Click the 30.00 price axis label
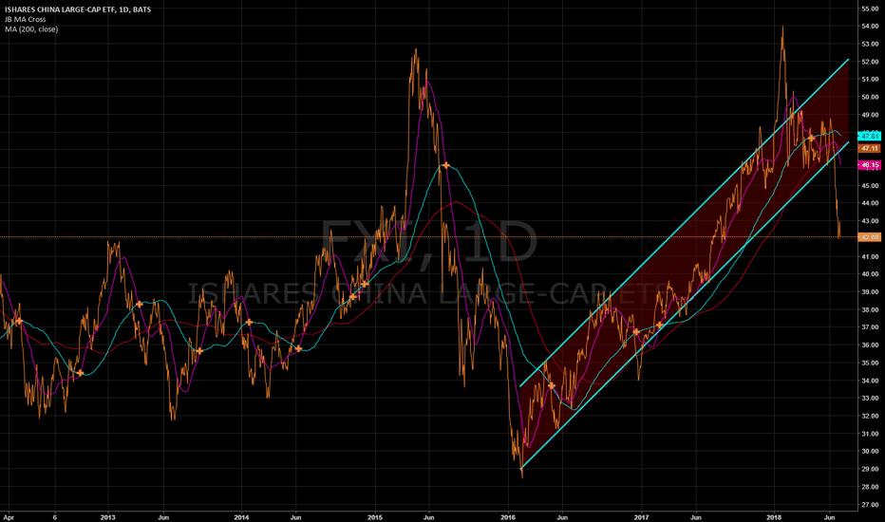The height and width of the screenshot is (522, 885). point(870,452)
